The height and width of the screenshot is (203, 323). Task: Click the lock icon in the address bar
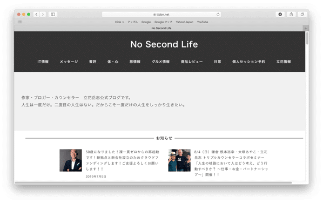coord(154,15)
